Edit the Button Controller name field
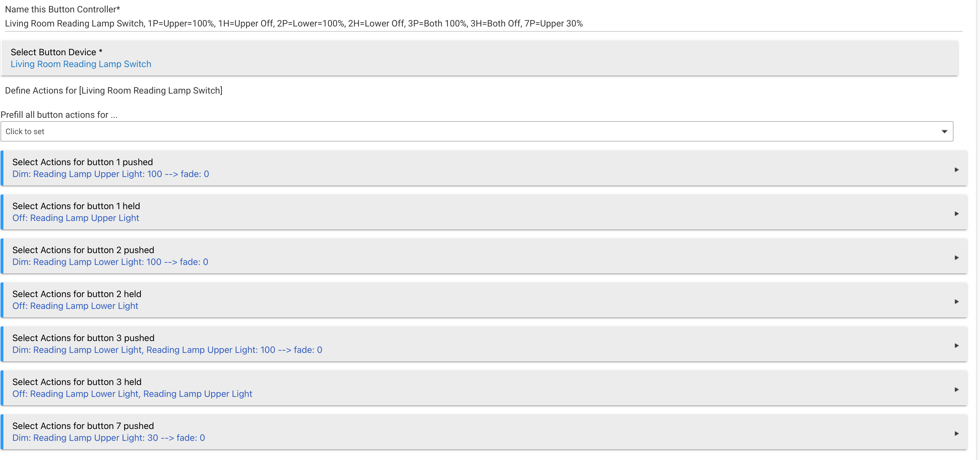This screenshot has height=460, width=980. [483, 24]
